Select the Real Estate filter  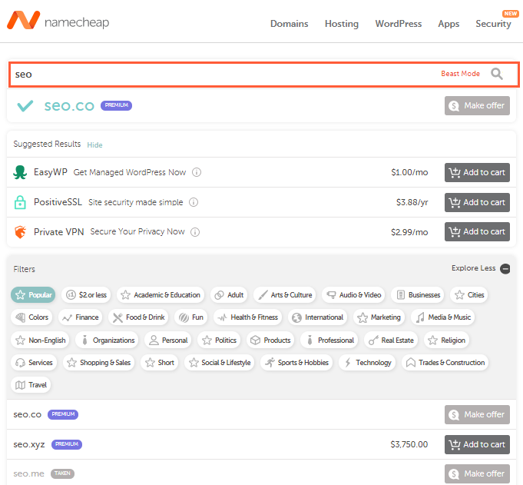click(391, 340)
